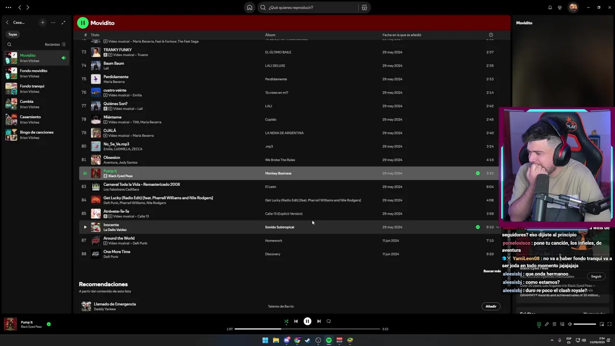
Task: Toggle saved checkmark on 'Pump It' row
Action: 478,173
